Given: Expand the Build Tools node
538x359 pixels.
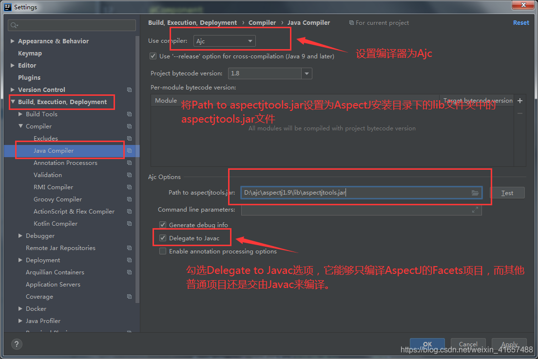Looking at the screenshot, I should click(x=20, y=114).
